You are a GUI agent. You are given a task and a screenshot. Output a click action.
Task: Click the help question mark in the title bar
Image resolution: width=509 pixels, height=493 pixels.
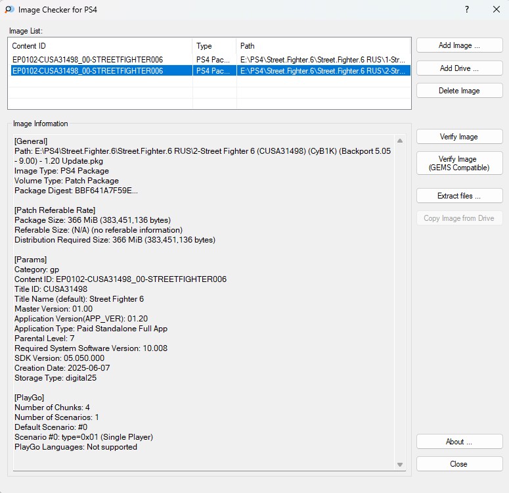[467, 9]
